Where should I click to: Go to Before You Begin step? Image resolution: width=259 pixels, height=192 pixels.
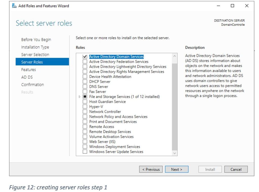(x=36, y=40)
